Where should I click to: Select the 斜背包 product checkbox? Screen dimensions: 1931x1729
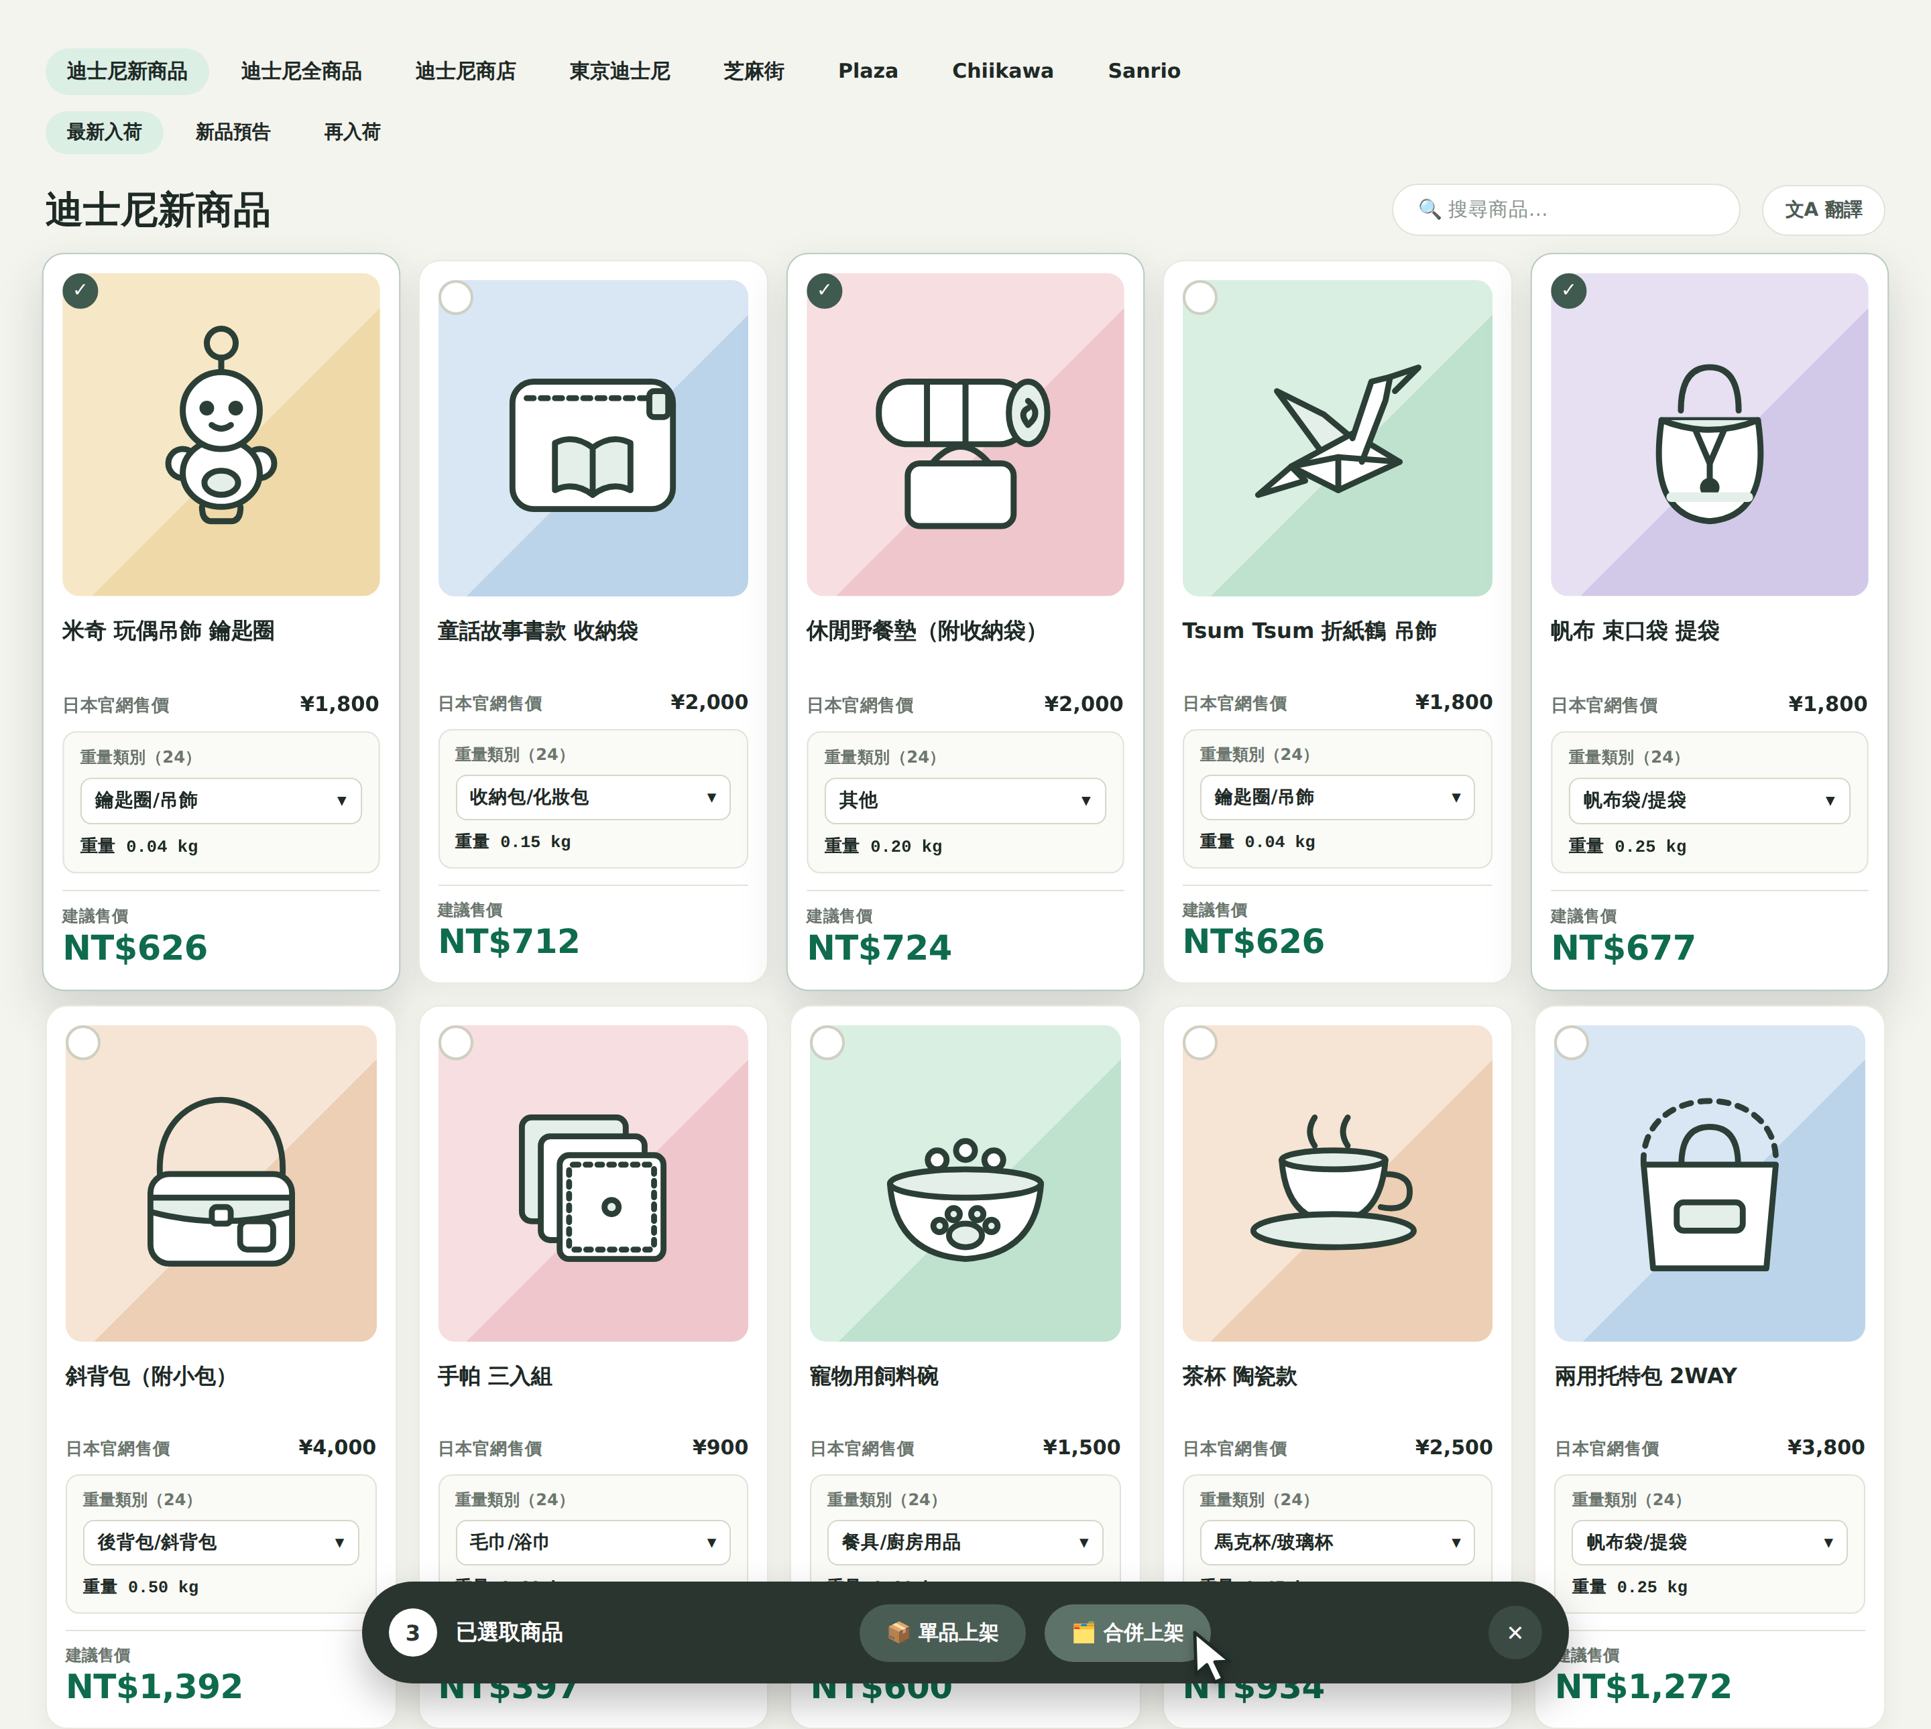(x=84, y=1042)
